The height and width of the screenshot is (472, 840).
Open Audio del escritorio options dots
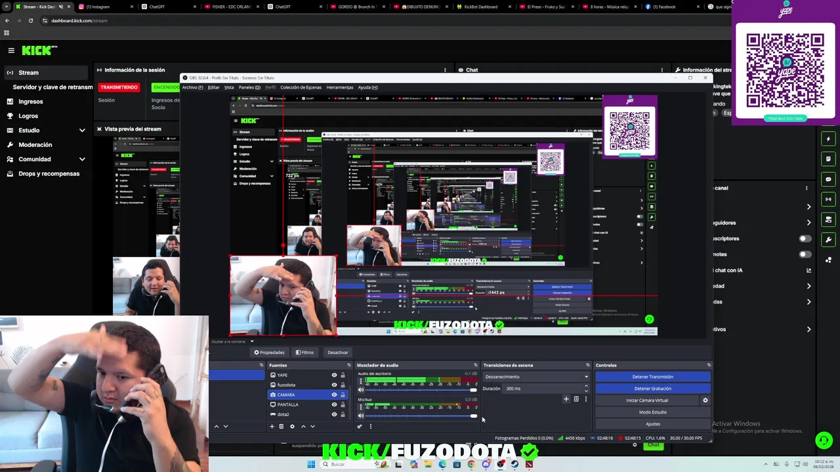click(x=360, y=381)
